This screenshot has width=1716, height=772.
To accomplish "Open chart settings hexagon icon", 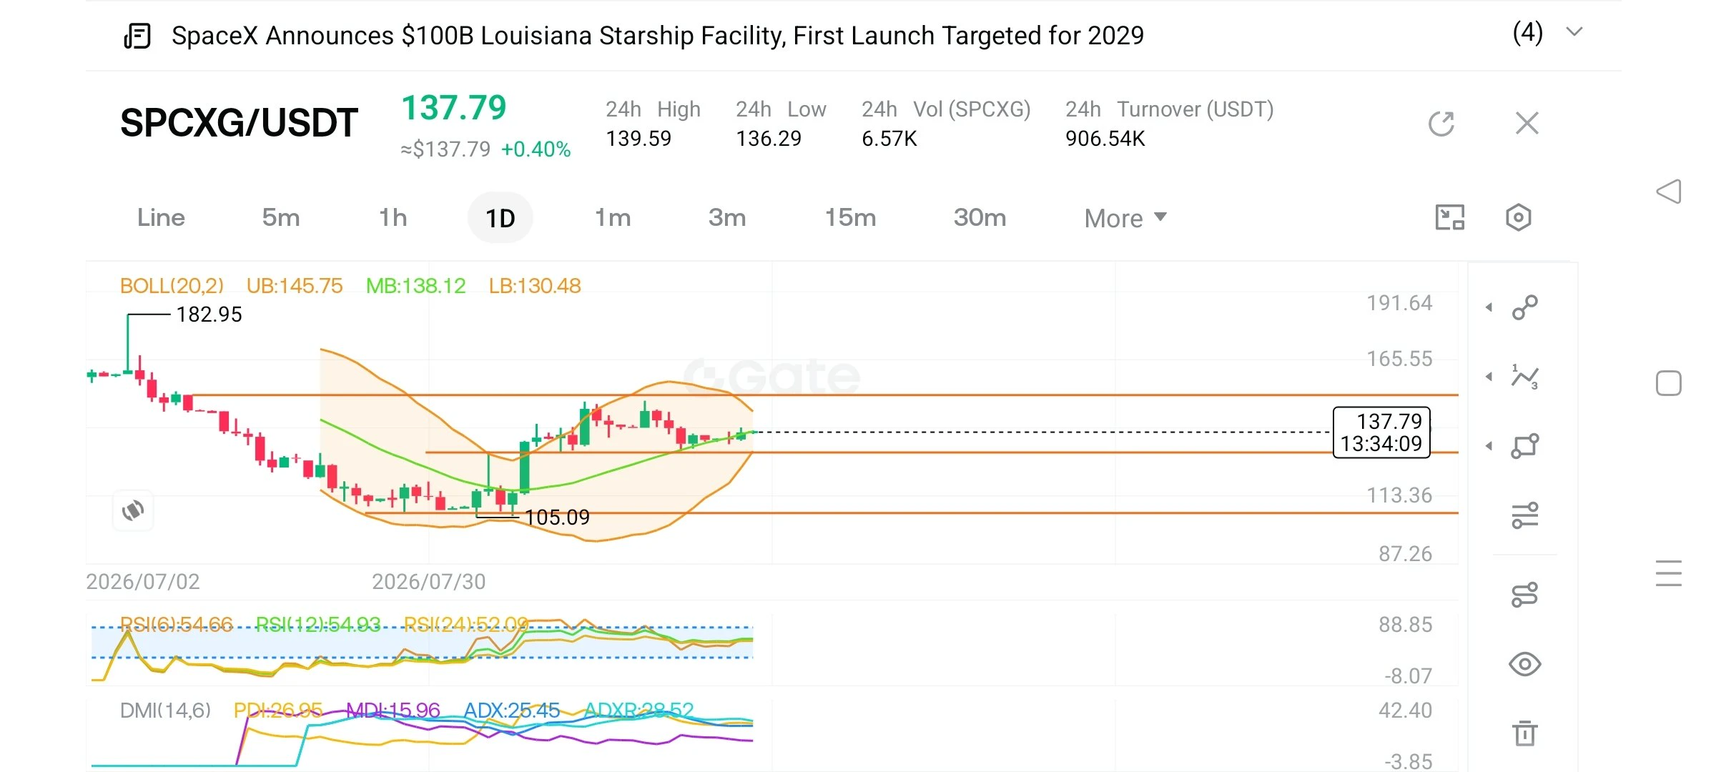I will (1518, 217).
